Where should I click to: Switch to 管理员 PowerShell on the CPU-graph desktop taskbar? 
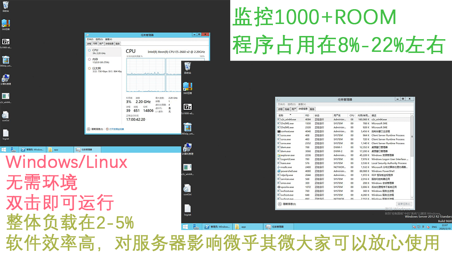[x=33, y=150]
